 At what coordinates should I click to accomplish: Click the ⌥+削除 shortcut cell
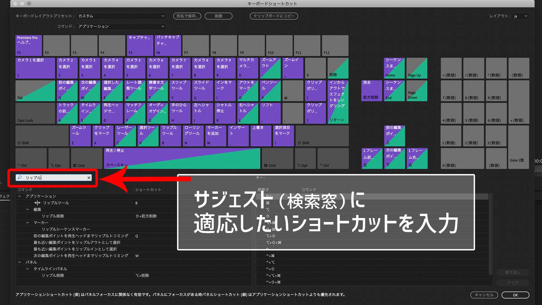click(142, 275)
